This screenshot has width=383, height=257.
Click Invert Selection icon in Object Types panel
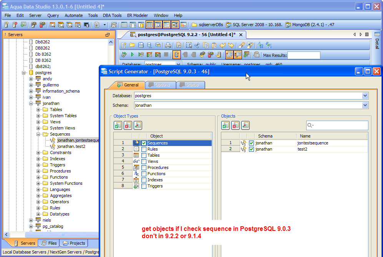click(138, 125)
